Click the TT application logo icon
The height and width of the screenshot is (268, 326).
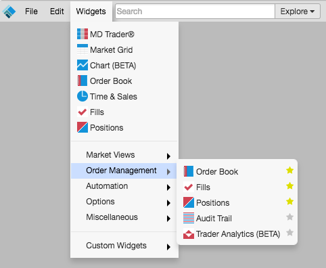click(x=9, y=12)
